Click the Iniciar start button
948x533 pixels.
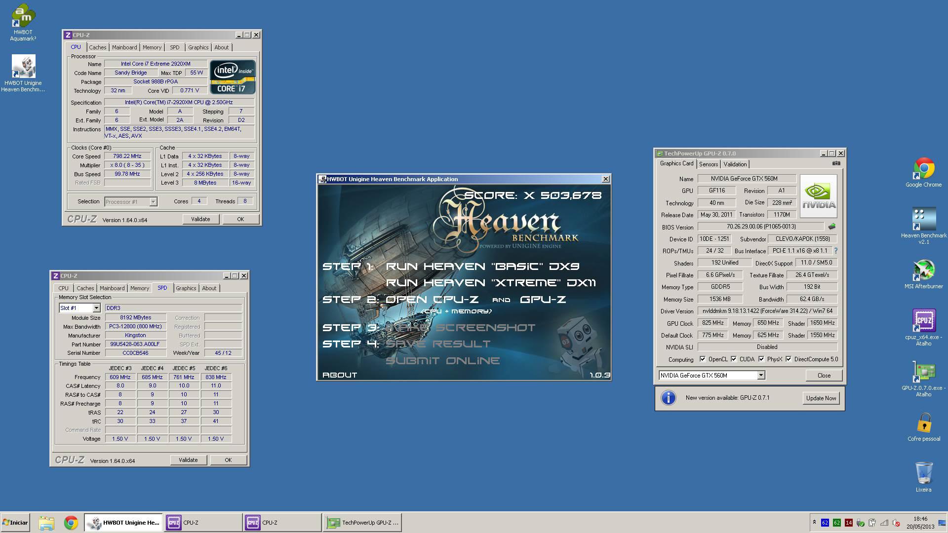click(15, 523)
